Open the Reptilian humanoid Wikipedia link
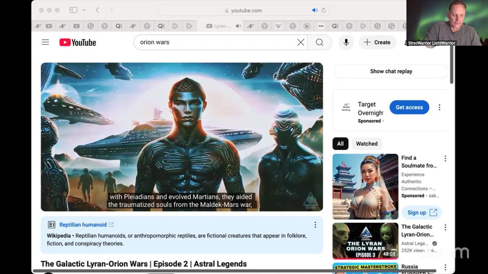 [83, 225]
